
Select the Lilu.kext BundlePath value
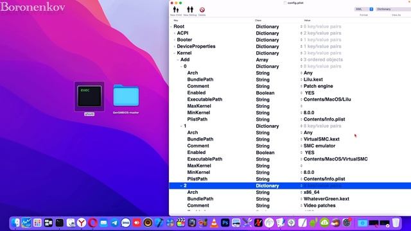click(313, 80)
